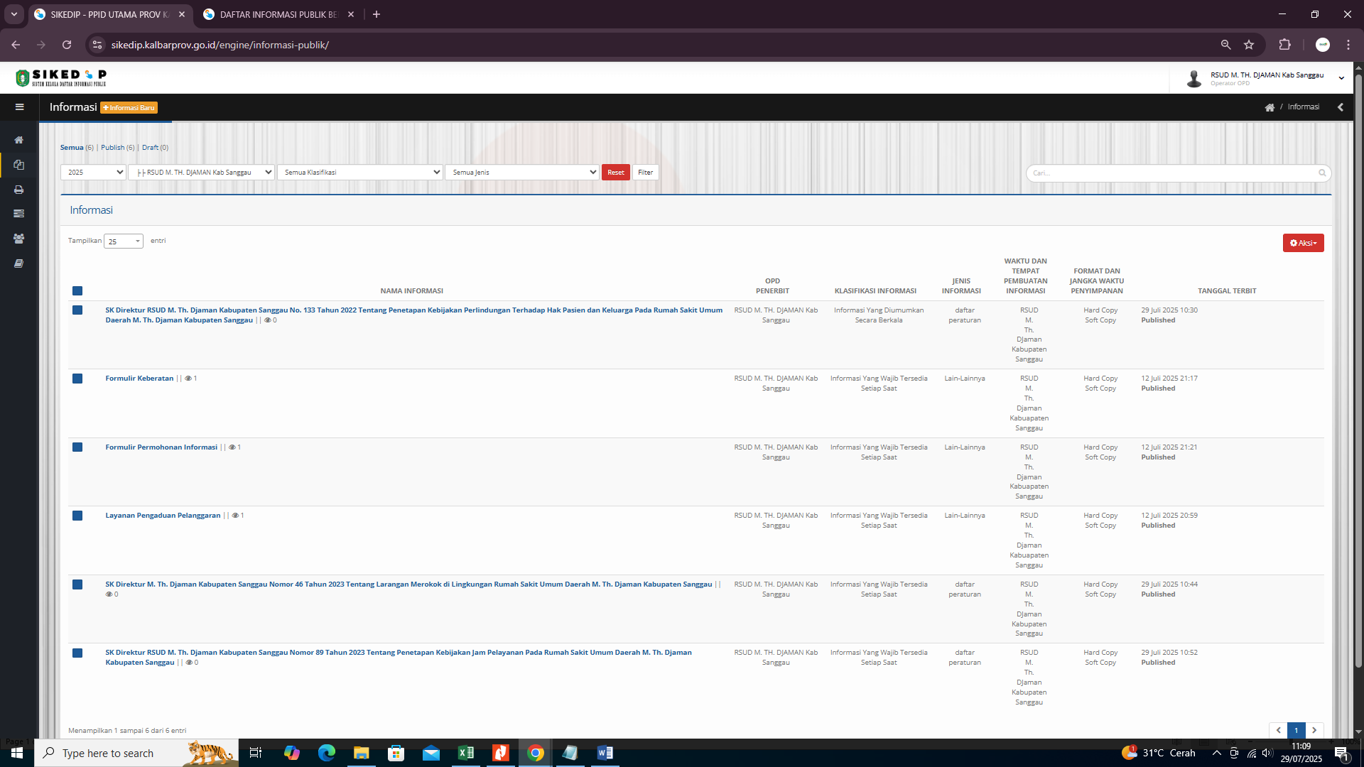Image resolution: width=1364 pixels, height=767 pixels.
Task: Open the users group icon in sidebar
Action: pos(19,239)
